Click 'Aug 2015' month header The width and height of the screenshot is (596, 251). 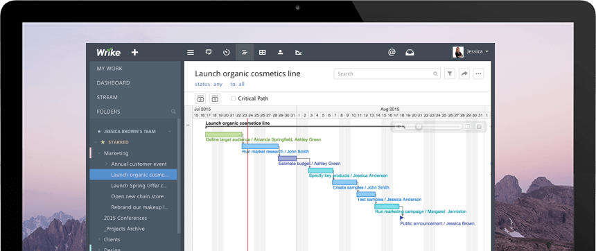[x=390, y=109]
